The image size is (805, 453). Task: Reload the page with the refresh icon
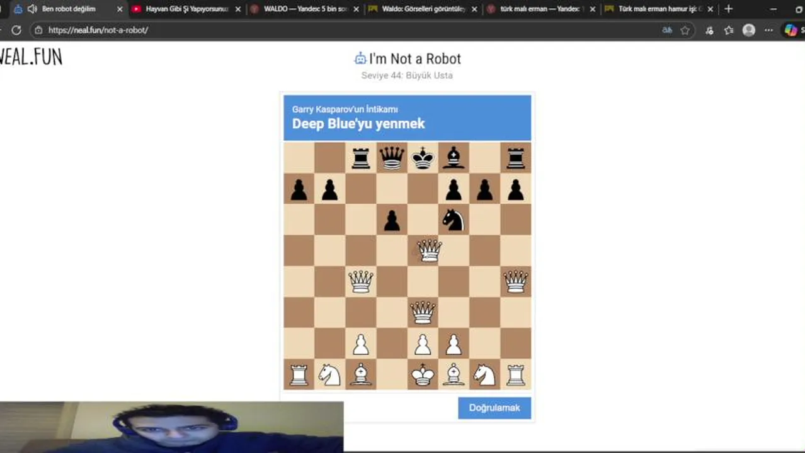[x=16, y=30]
